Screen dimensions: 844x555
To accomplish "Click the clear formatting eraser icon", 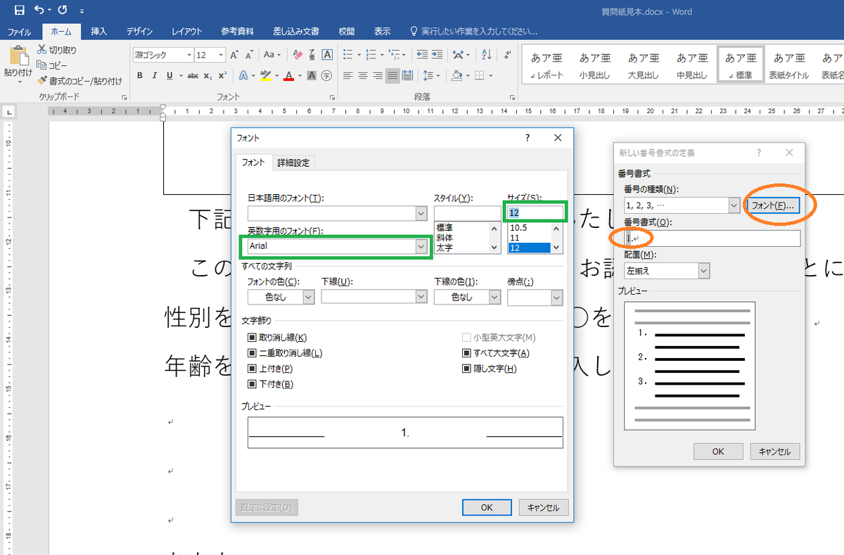I will pyautogui.click(x=298, y=55).
